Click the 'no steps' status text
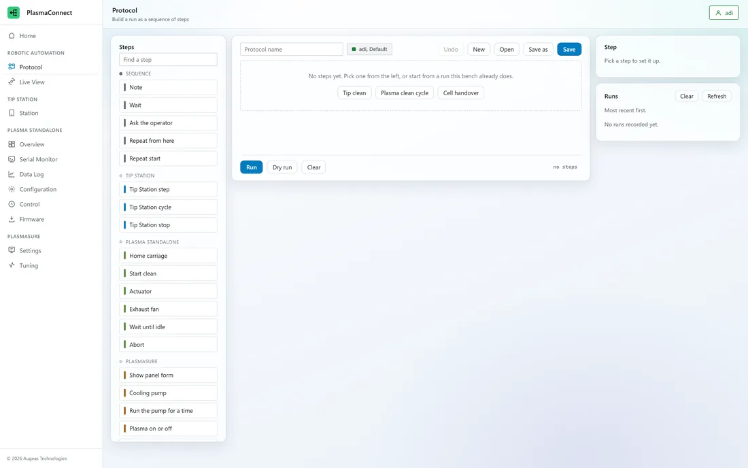The image size is (748, 468). click(565, 167)
